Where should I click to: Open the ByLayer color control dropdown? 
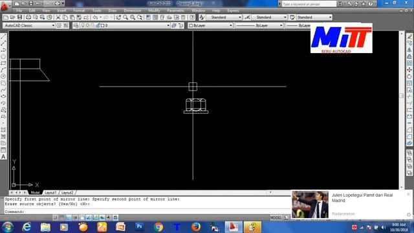click(210, 25)
